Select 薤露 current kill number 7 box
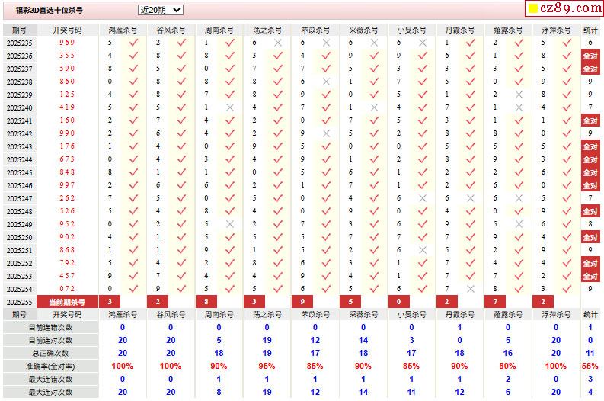604x401 pixels. [495, 302]
